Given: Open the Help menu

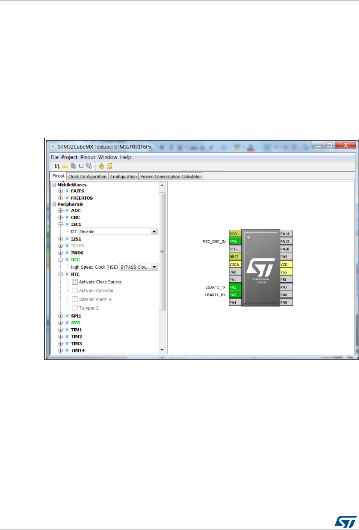Looking at the screenshot, I should [125, 157].
